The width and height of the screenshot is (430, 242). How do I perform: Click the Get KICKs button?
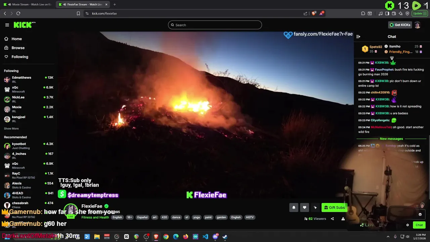point(400,25)
